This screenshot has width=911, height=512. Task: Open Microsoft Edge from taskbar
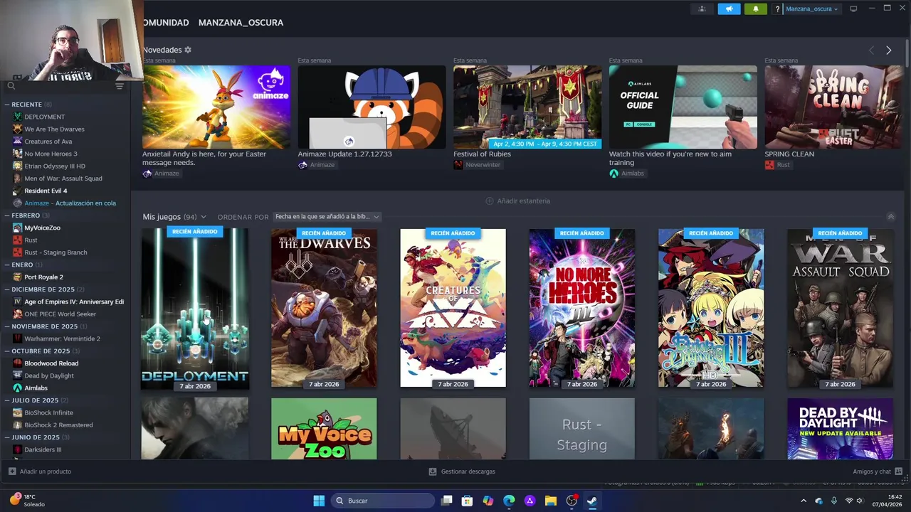pyautogui.click(x=509, y=501)
